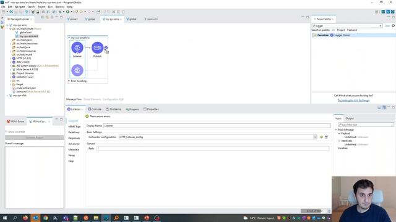The image size is (396, 222).
Task: Minimize the Package Explorer panel
Action: click(x=57, y=17)
